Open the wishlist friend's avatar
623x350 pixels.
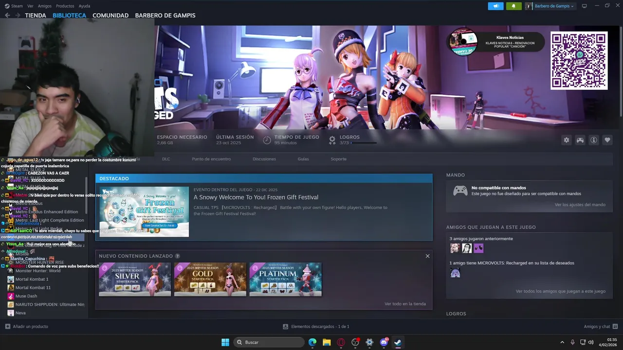point(455,273)
